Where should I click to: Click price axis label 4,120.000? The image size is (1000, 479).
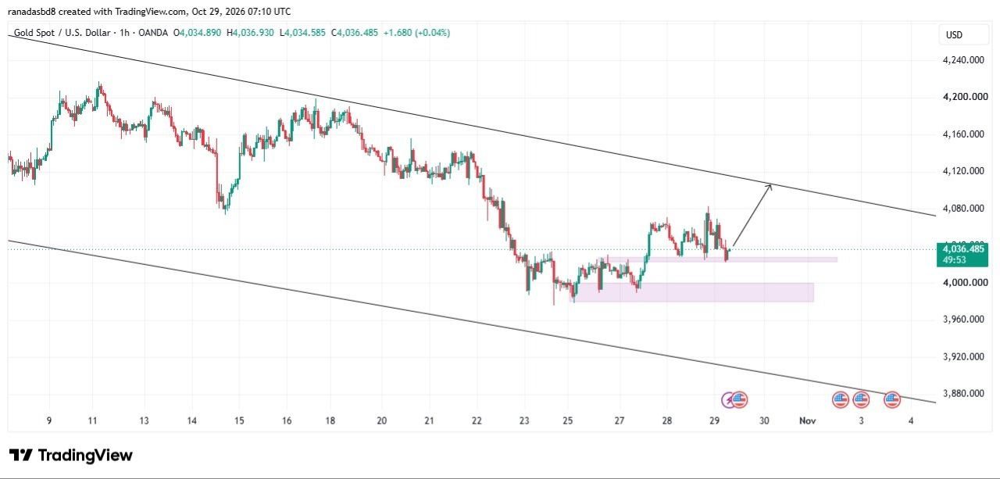tap(964, 170)
